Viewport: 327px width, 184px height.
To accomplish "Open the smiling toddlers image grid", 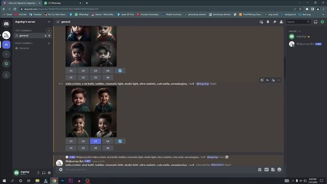I will tap(91, 111).
